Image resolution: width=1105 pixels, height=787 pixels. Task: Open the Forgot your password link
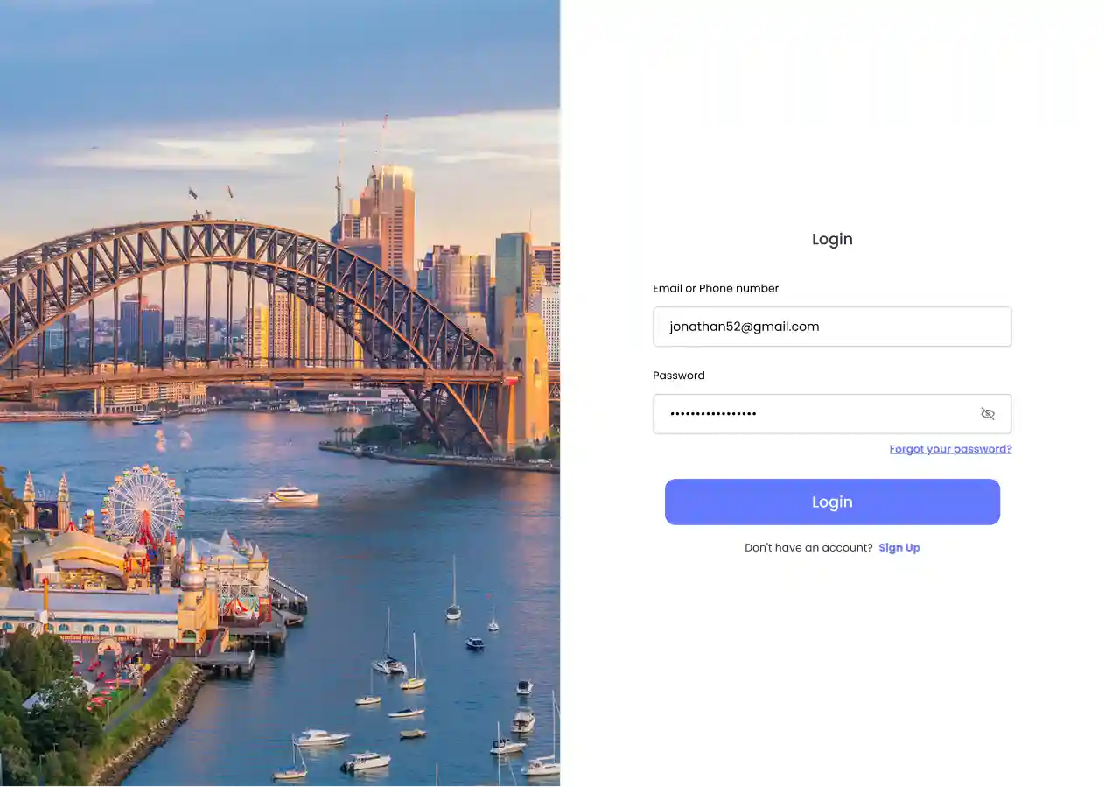(x=950, y=449)
